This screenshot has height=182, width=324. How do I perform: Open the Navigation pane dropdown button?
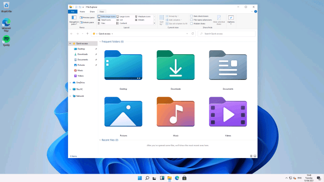(74, 20)
